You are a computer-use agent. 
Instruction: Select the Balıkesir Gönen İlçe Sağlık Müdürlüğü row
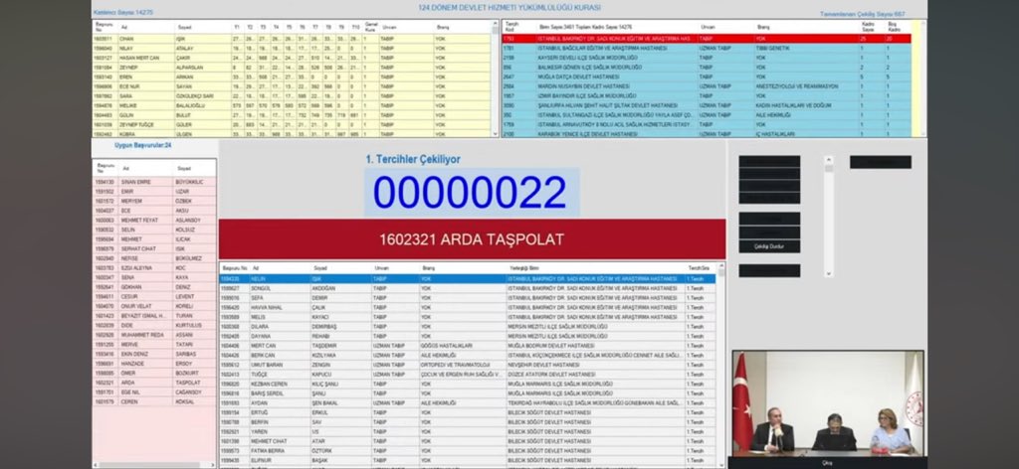[x=706, y=68]
